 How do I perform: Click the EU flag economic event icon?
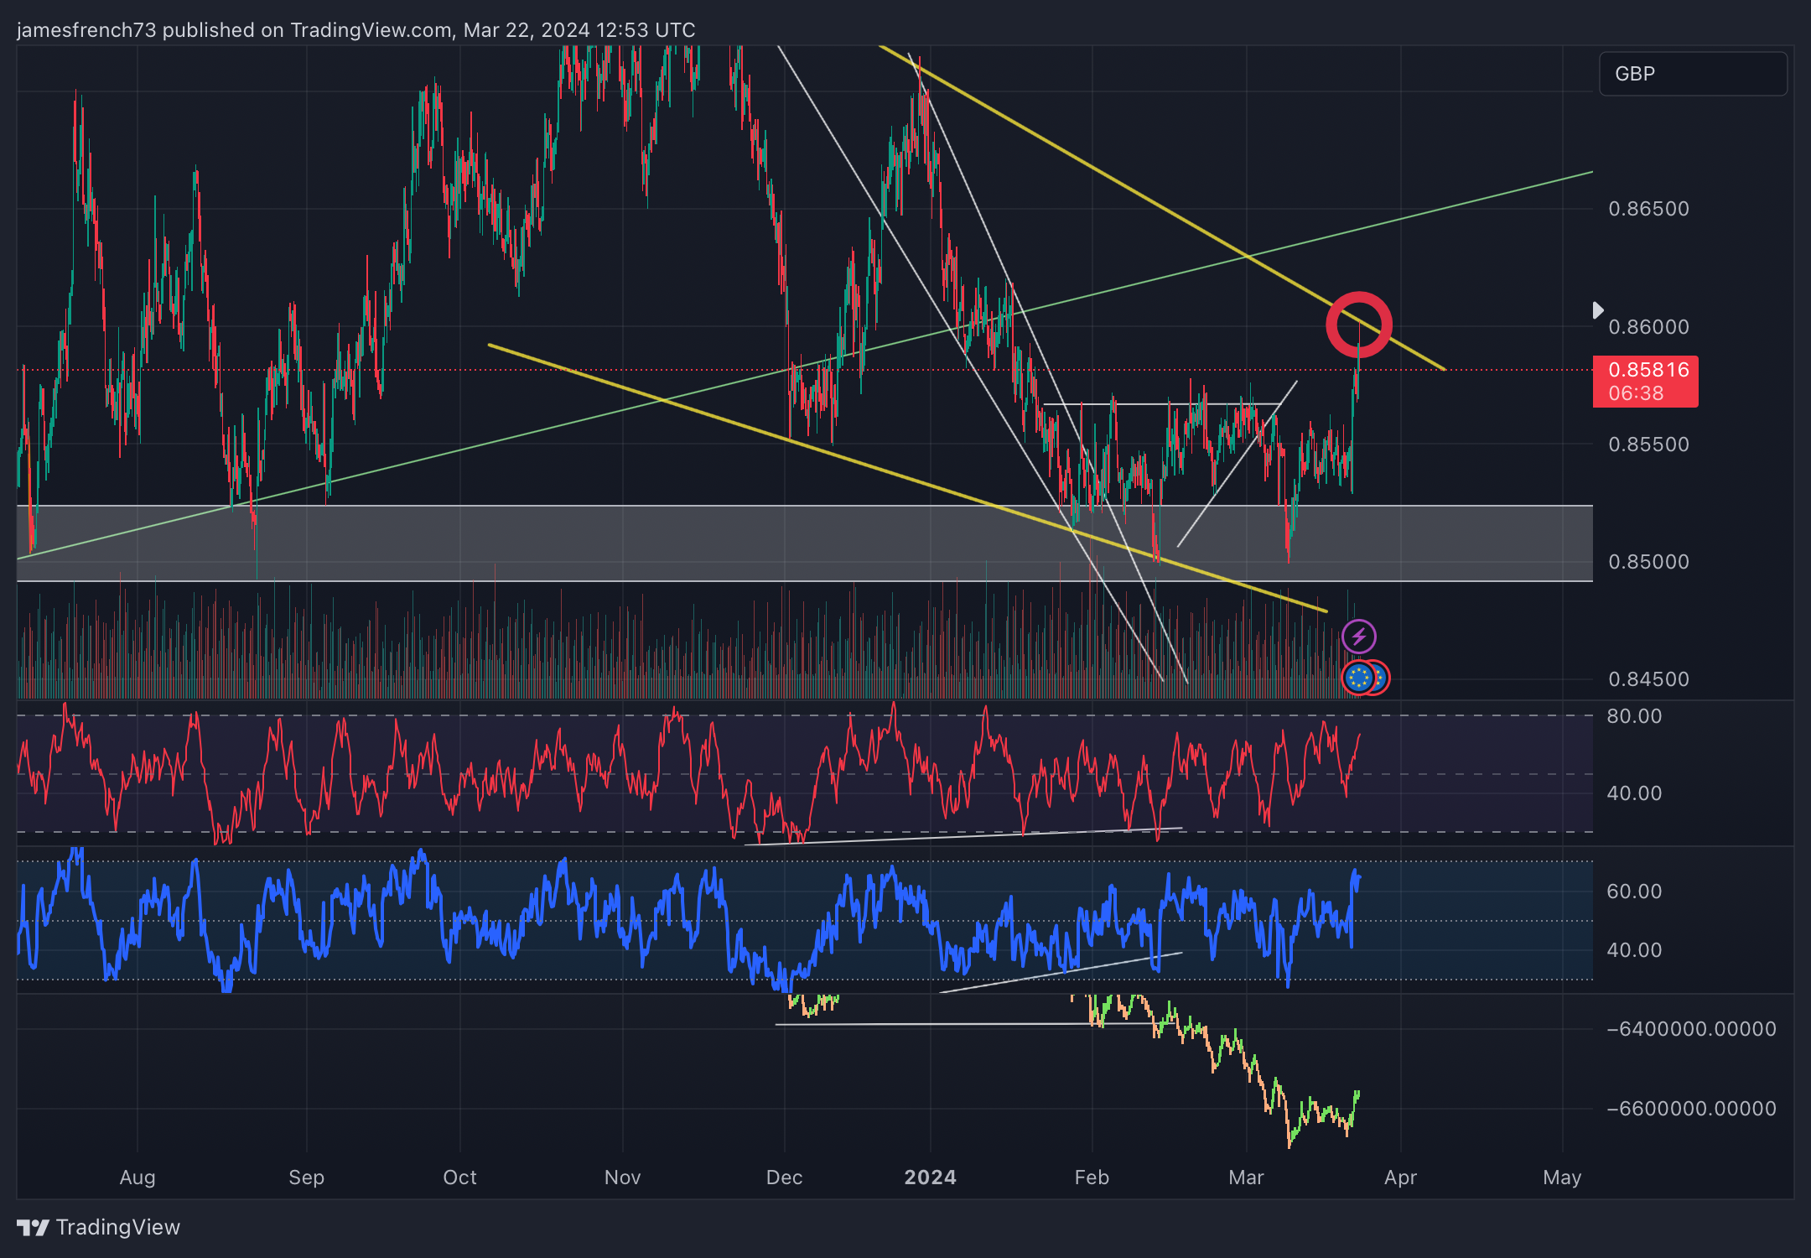point(1358,678)
